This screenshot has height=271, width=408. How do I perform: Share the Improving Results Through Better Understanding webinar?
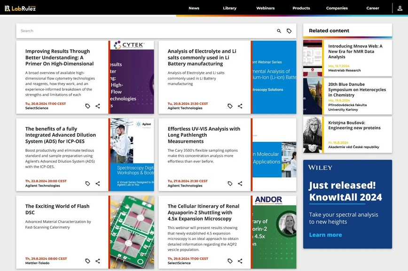[98, 106]
